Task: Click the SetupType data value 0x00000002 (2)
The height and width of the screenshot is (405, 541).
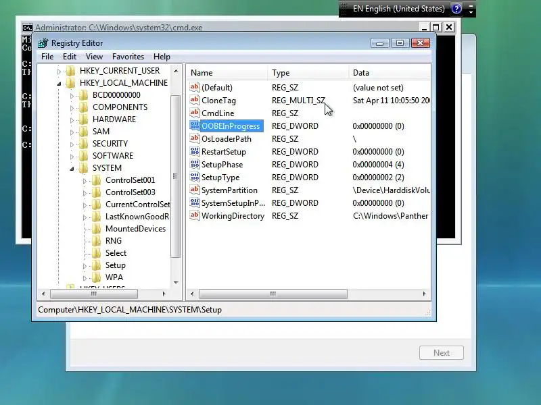Action: [x=378, y=177]
